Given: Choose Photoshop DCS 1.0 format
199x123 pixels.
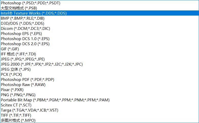Looking at the screenshot, I should (25, 39).
